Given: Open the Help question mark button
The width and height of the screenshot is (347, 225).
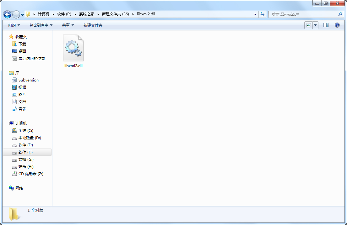Looking at the screenshot, I should click(337, 25).
